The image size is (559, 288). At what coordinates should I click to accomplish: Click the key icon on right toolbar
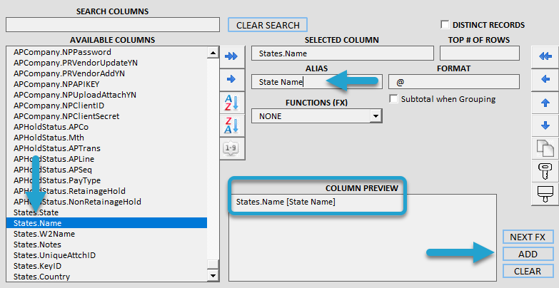[x=545, y=171]
